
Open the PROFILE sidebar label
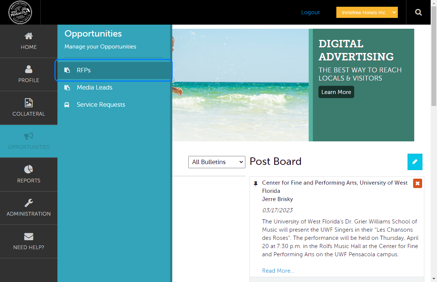[x=29, y=80]
